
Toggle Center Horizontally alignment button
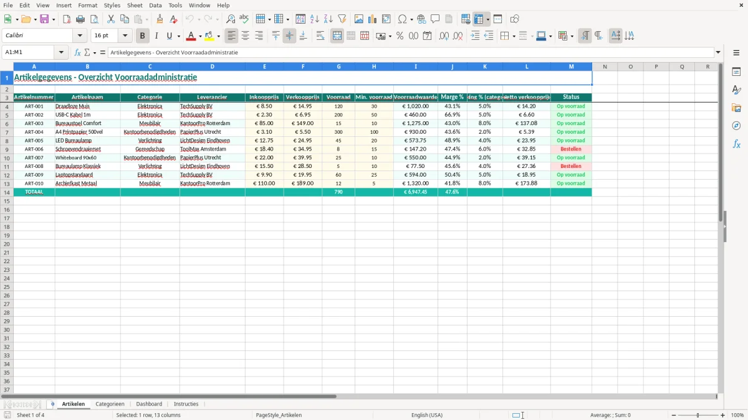245,36
